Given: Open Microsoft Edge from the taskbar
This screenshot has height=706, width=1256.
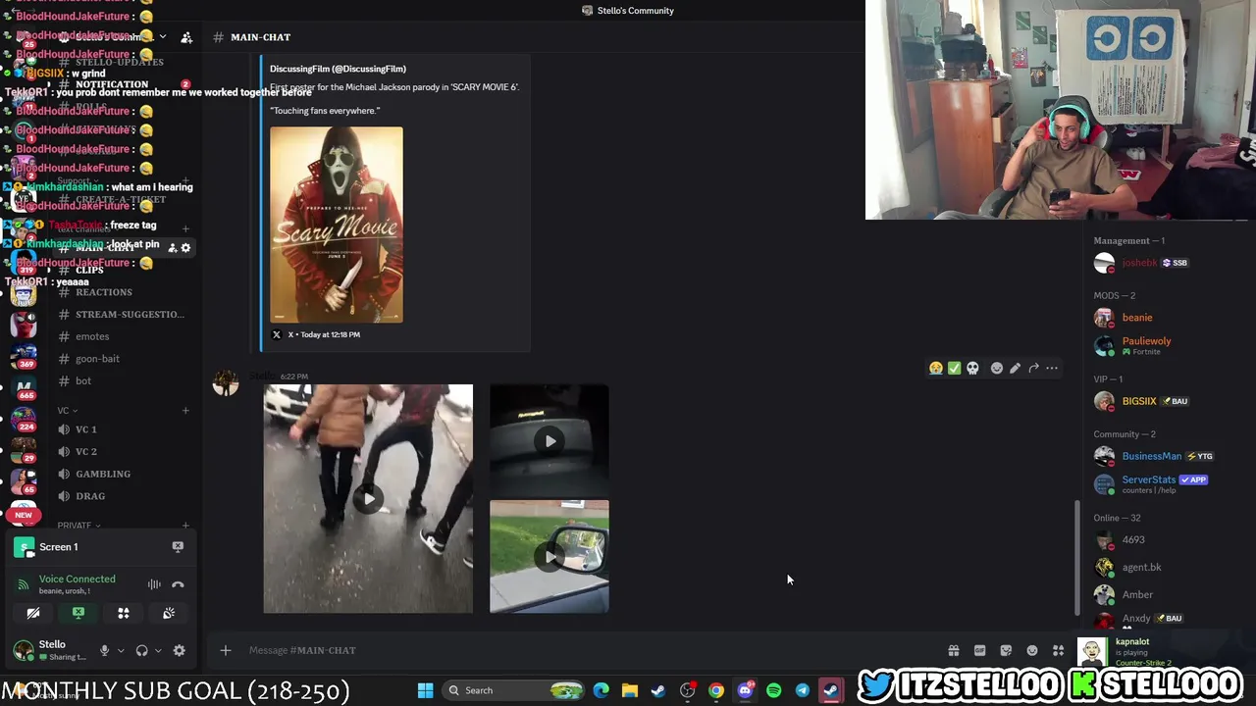Looking at the screenshot, I should coord(602,690).
